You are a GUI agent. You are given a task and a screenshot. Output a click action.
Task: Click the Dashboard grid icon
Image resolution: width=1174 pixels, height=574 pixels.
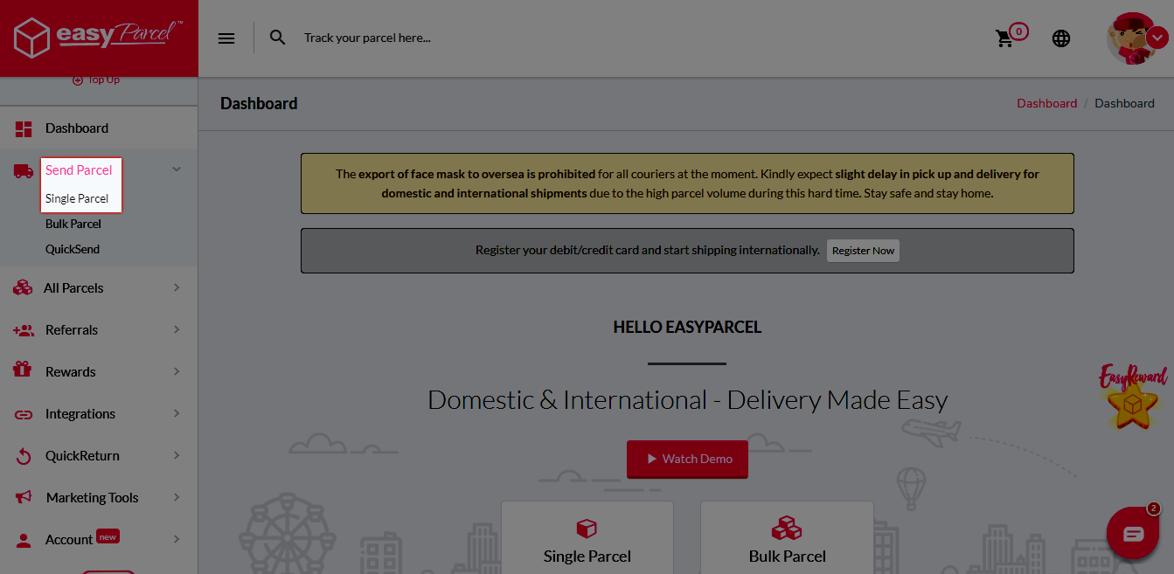coord(24,128)
